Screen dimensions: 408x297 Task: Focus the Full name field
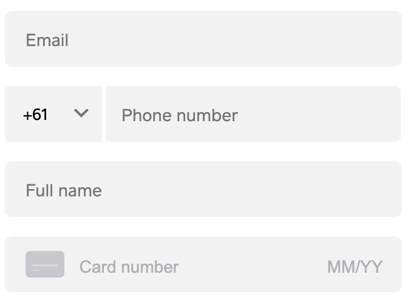click(x=203, y=189)
